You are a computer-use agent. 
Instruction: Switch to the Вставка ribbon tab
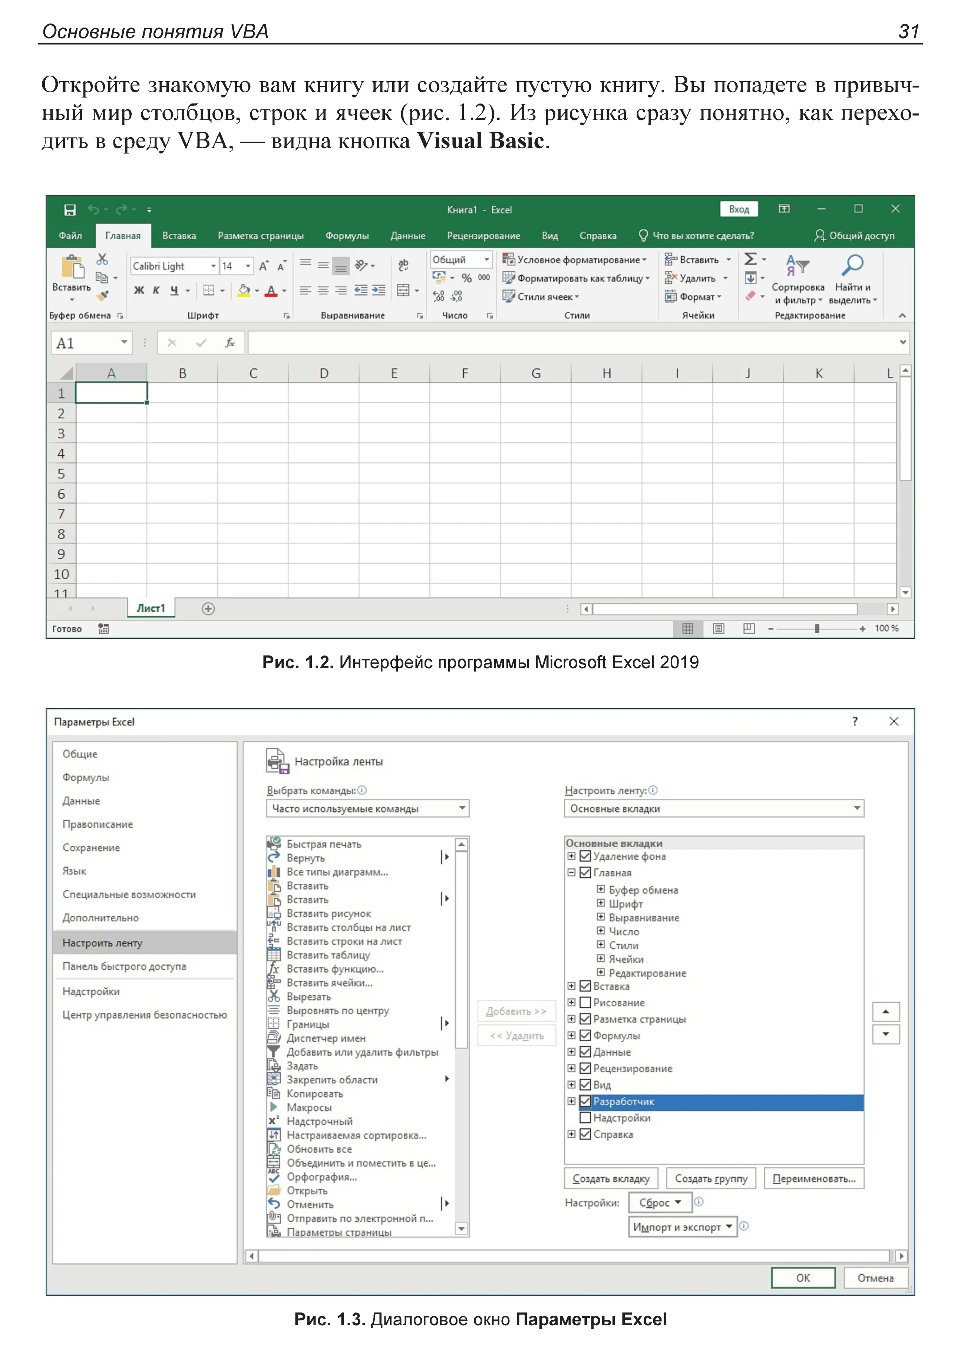coord(179,235)
